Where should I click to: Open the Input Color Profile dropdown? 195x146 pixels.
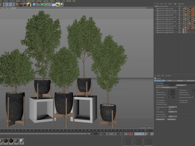coord(173,116)
